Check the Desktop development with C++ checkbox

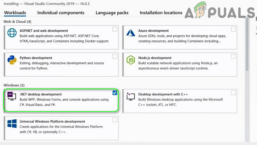click(x=233, y=93)
